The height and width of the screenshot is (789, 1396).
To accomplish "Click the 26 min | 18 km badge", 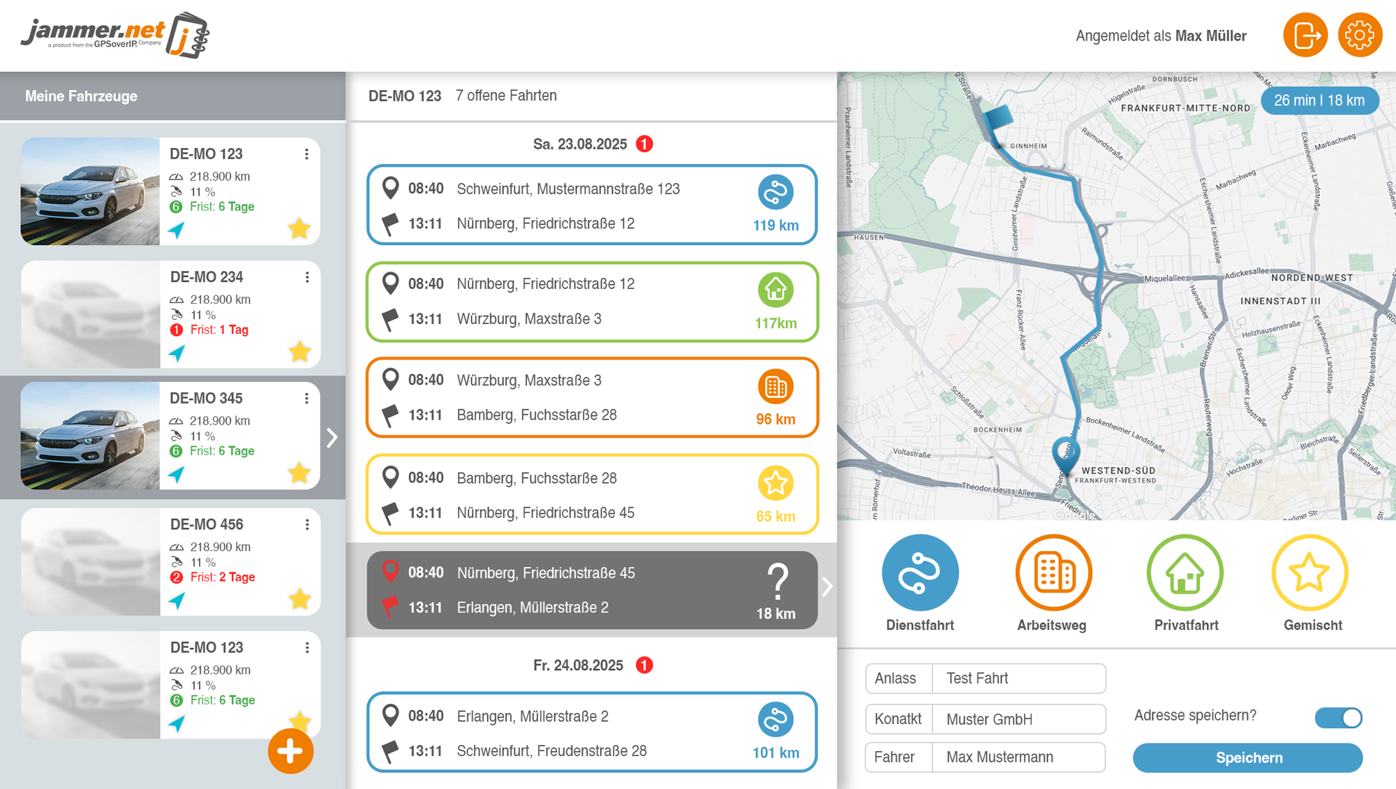I will point(1319,101).
